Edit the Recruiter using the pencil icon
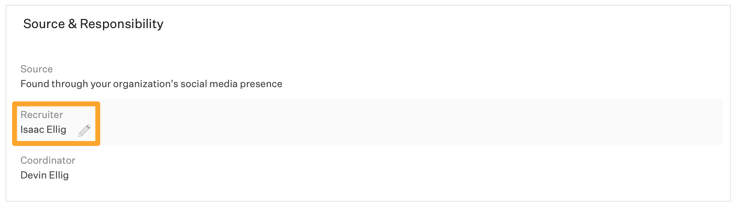Screen dimensions: 736x208 [x=84, y=130]
